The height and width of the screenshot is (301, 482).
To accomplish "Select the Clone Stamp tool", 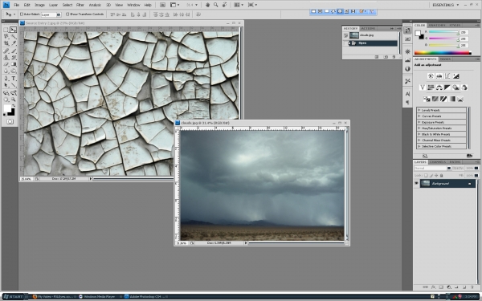I will click(x=6, y=58).
